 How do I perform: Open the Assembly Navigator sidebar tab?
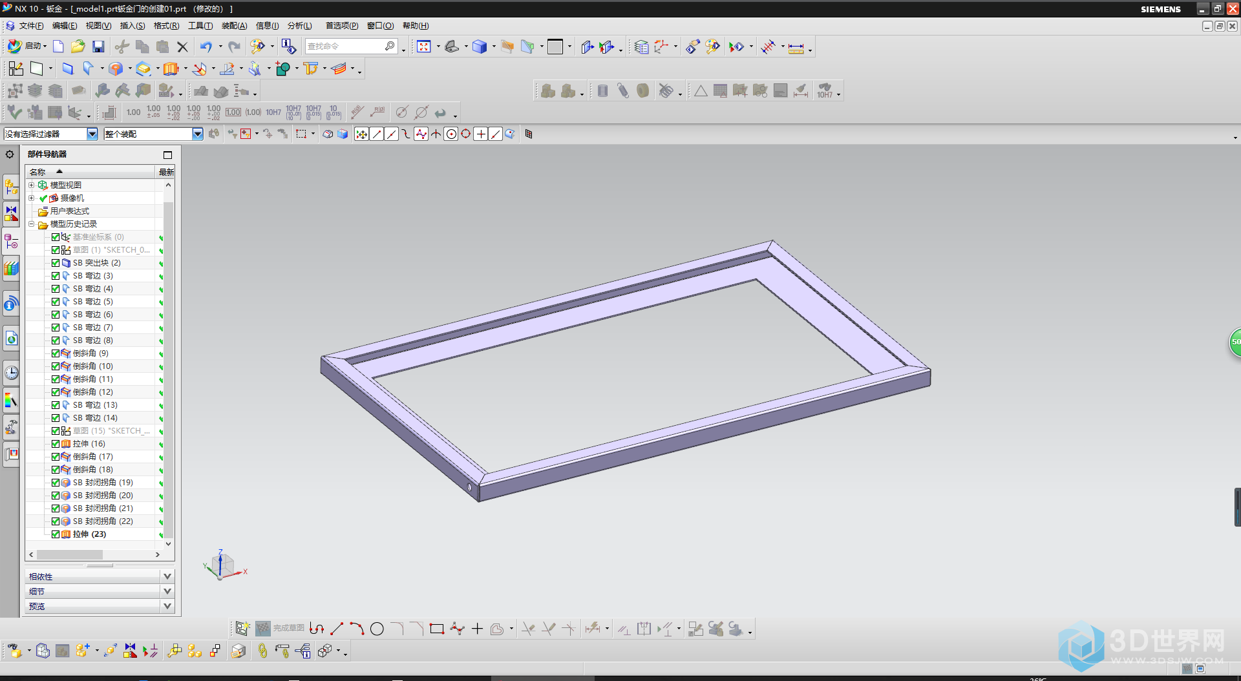click(x=11, y=187)
